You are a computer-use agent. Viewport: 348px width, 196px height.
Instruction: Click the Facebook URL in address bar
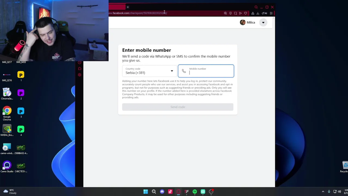[138, 13]
